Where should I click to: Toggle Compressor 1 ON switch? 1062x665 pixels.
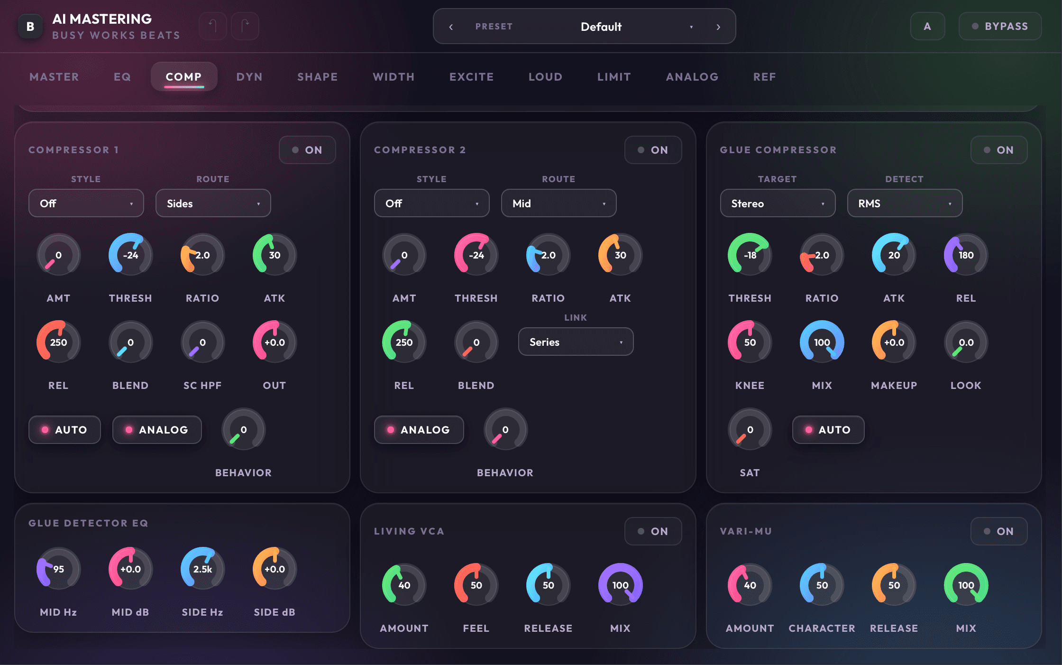307,150
